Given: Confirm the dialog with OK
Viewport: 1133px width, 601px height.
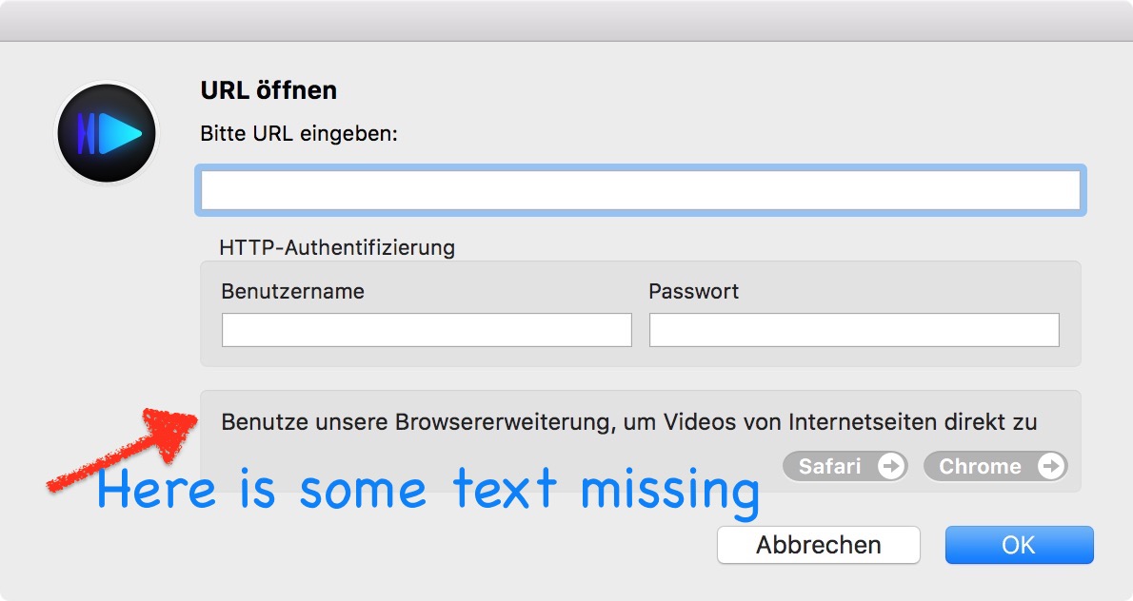Looking at the screenshot, I should point(1018,544).
